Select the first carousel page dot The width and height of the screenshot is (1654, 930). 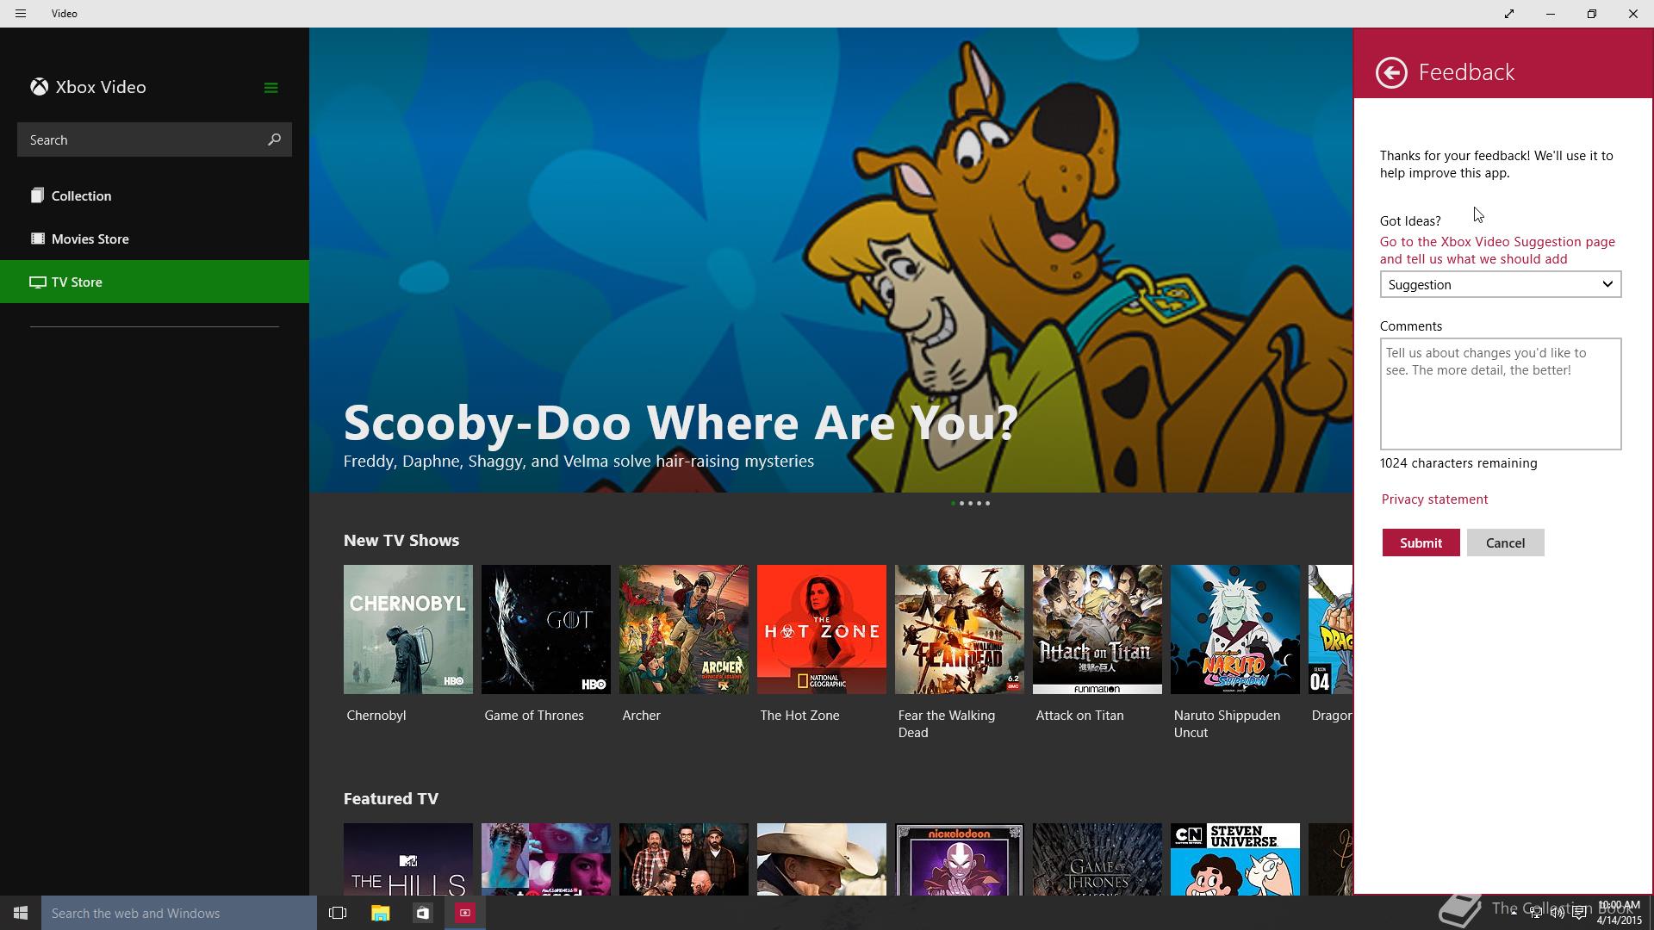coord(953,503)
